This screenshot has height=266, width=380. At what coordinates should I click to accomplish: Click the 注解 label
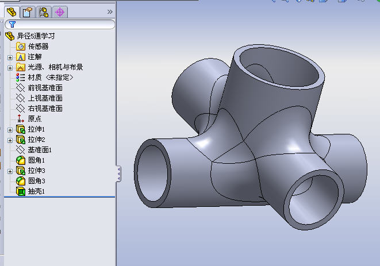[34, 57]
